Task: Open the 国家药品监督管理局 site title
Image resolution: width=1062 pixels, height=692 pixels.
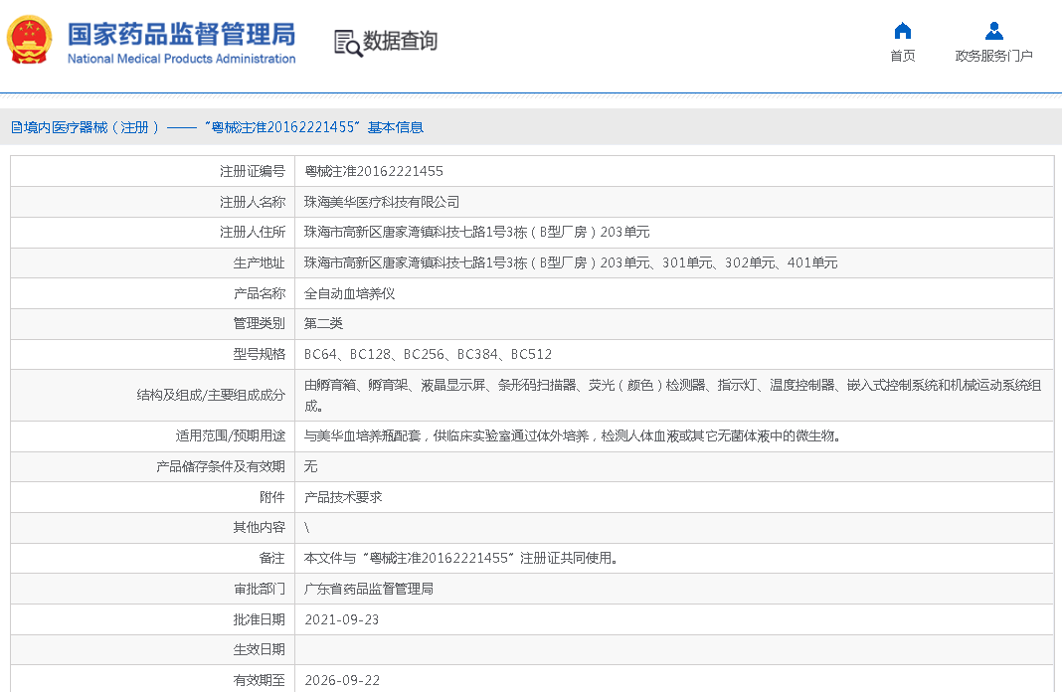Action: click(x=181, y=33)
